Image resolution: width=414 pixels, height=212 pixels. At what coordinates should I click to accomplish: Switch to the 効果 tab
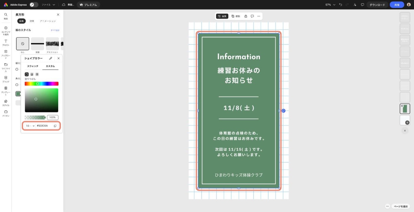coord(32,21)
